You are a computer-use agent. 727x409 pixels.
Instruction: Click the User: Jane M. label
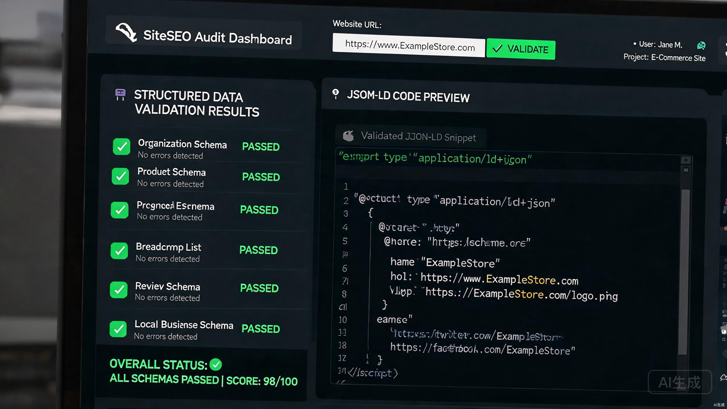[x=661, y=44]
